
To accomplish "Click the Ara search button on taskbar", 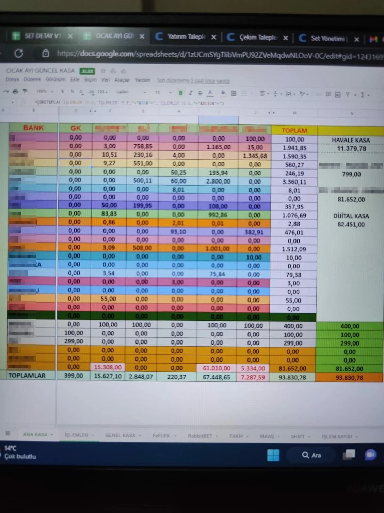I will pyautogui.click(x=311, y=455).
